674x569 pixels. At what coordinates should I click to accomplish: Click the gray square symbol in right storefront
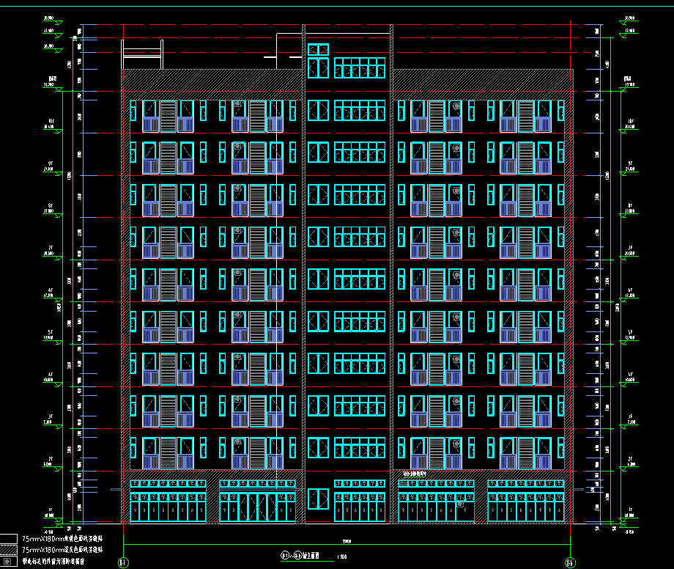click(459, 504)
